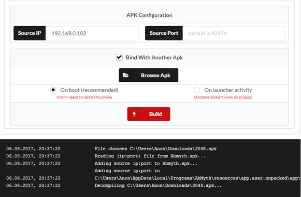Click the Bind With Another Apk label text
Screen dimensions: 301x197
point(154,57)
